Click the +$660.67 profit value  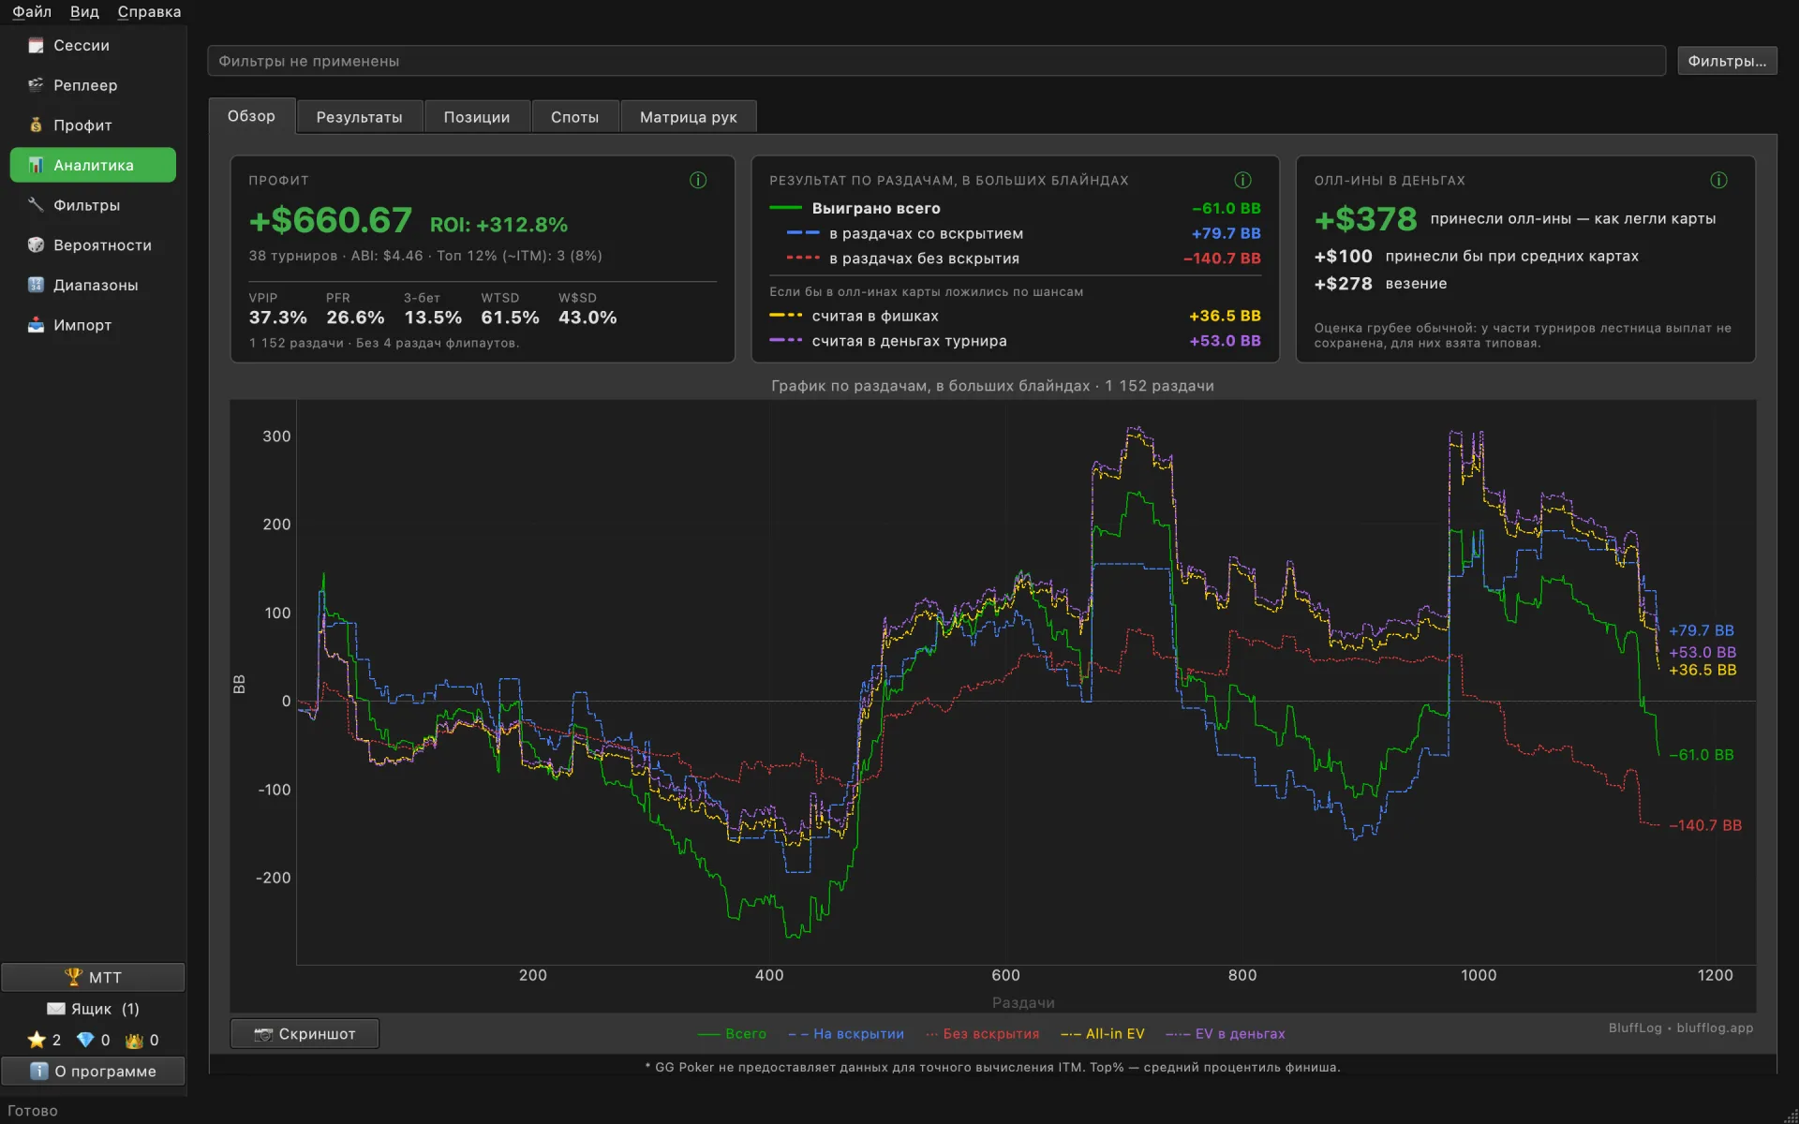point(330,221)
